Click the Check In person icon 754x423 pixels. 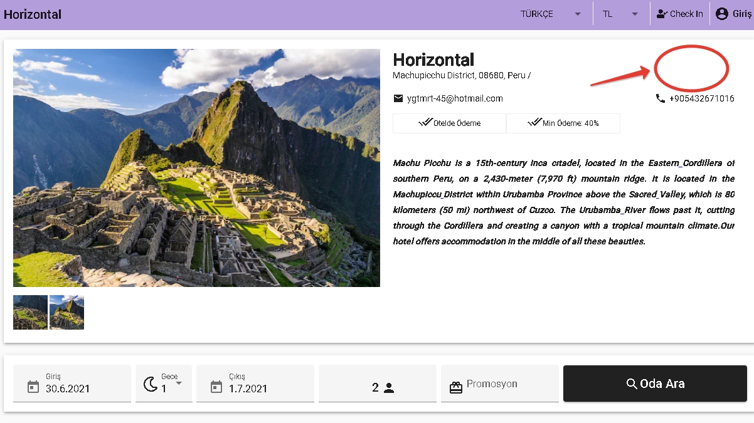(661, 14)
